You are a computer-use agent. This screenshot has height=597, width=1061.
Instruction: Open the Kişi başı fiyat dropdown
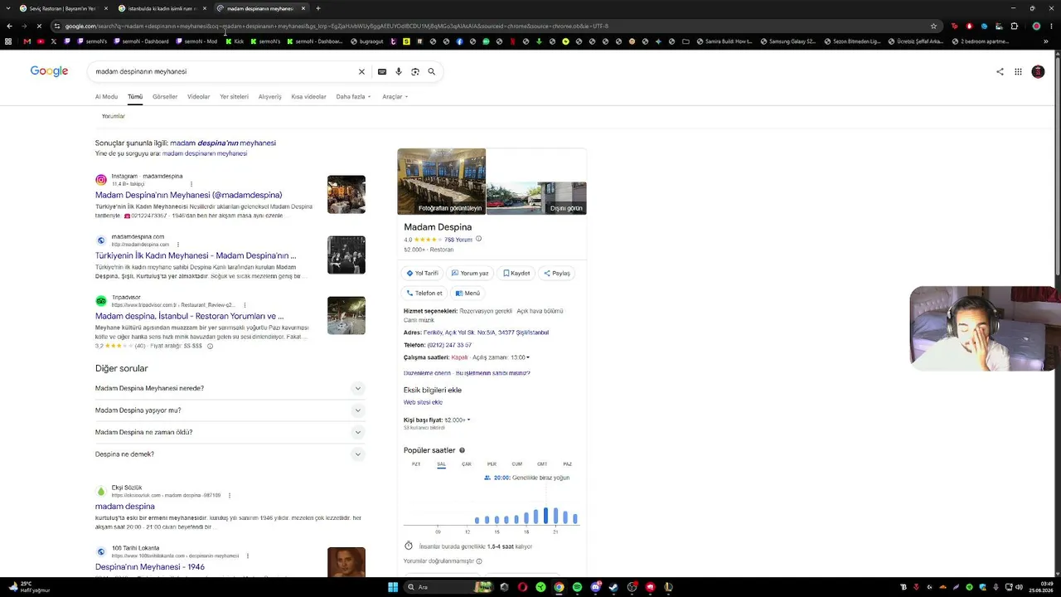pos(458,420)
